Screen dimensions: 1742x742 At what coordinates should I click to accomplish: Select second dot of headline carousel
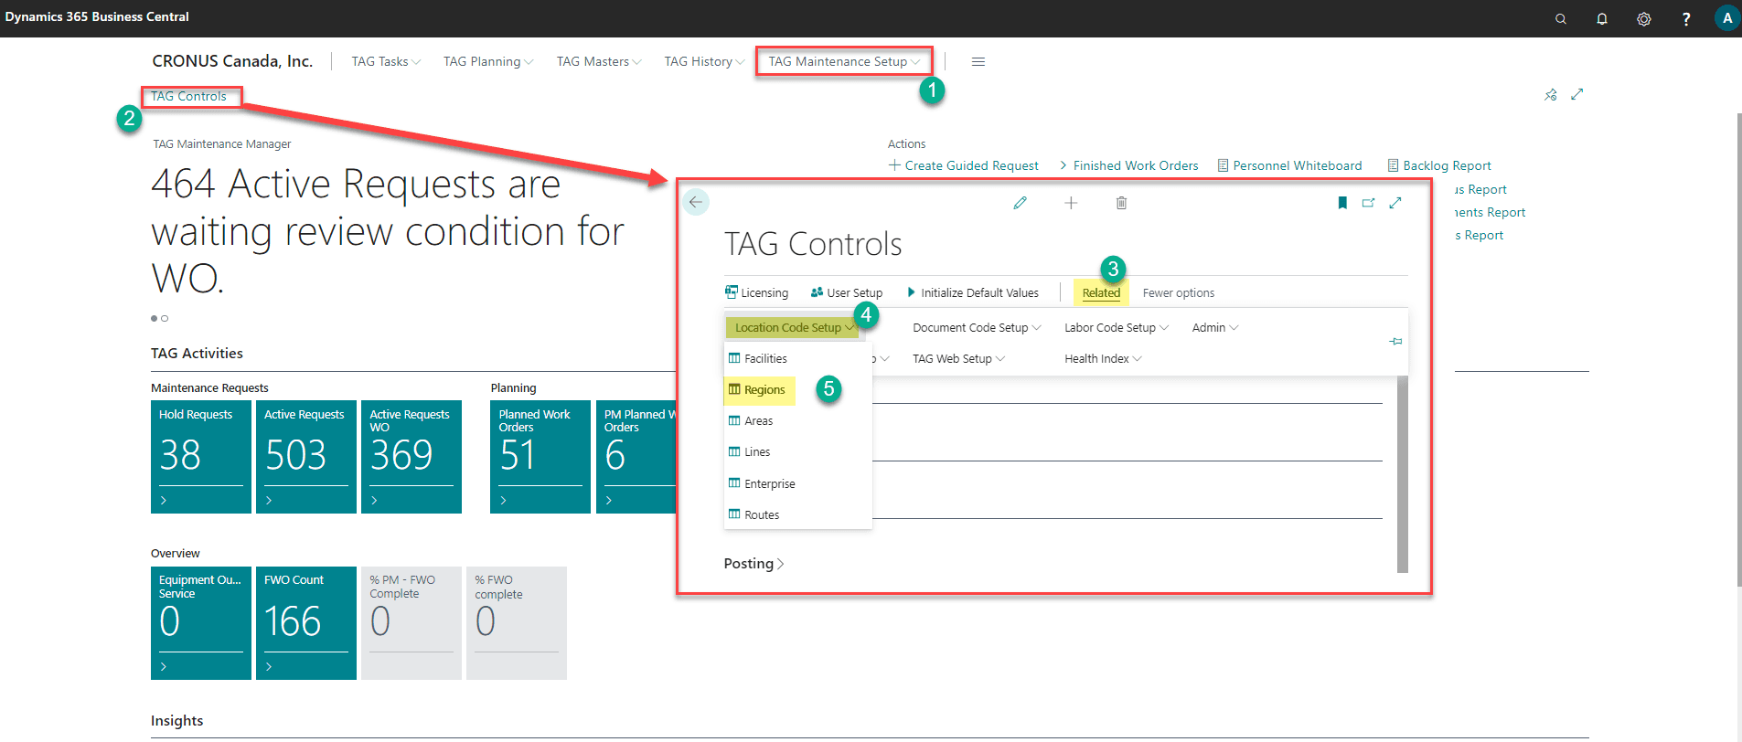165,318
